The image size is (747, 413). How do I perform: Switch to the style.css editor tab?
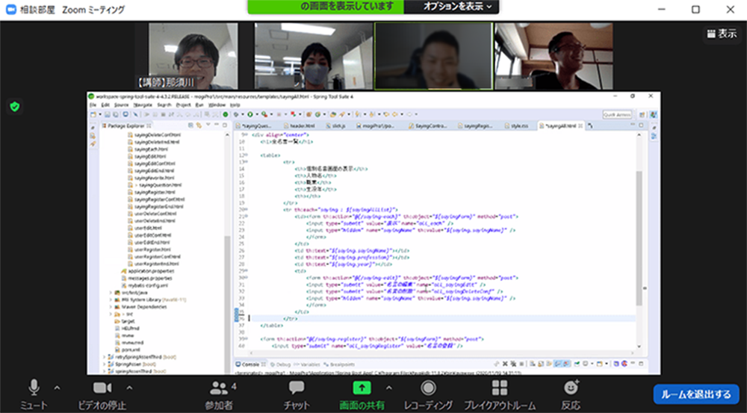519,125
